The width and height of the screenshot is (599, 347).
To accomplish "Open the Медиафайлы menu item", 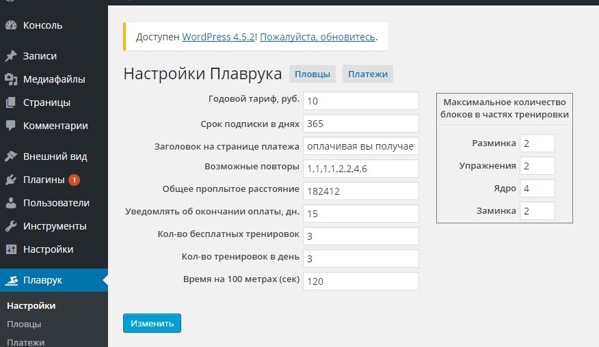I will click(54, 79).
